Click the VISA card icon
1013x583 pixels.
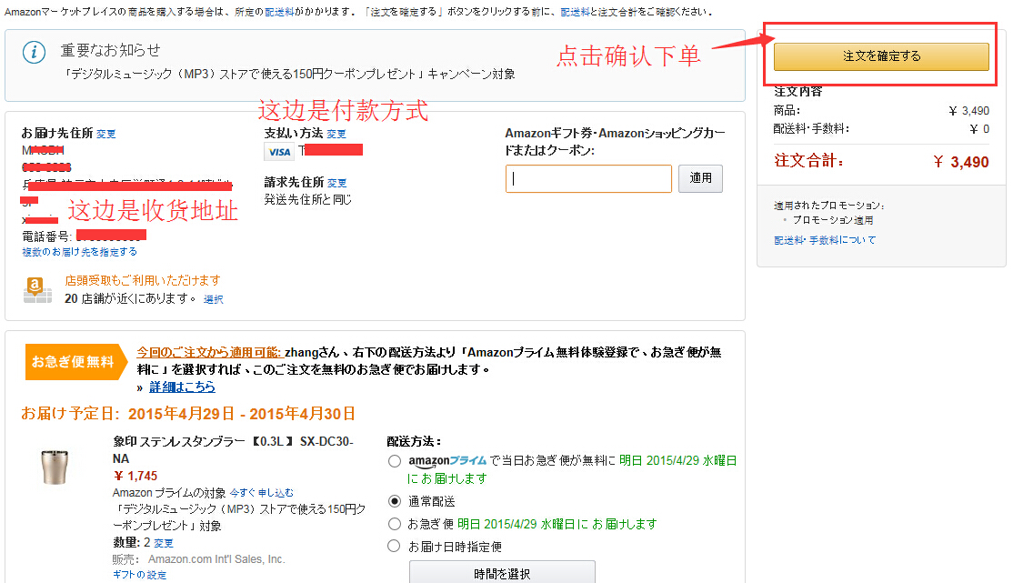tap(279, 152)
